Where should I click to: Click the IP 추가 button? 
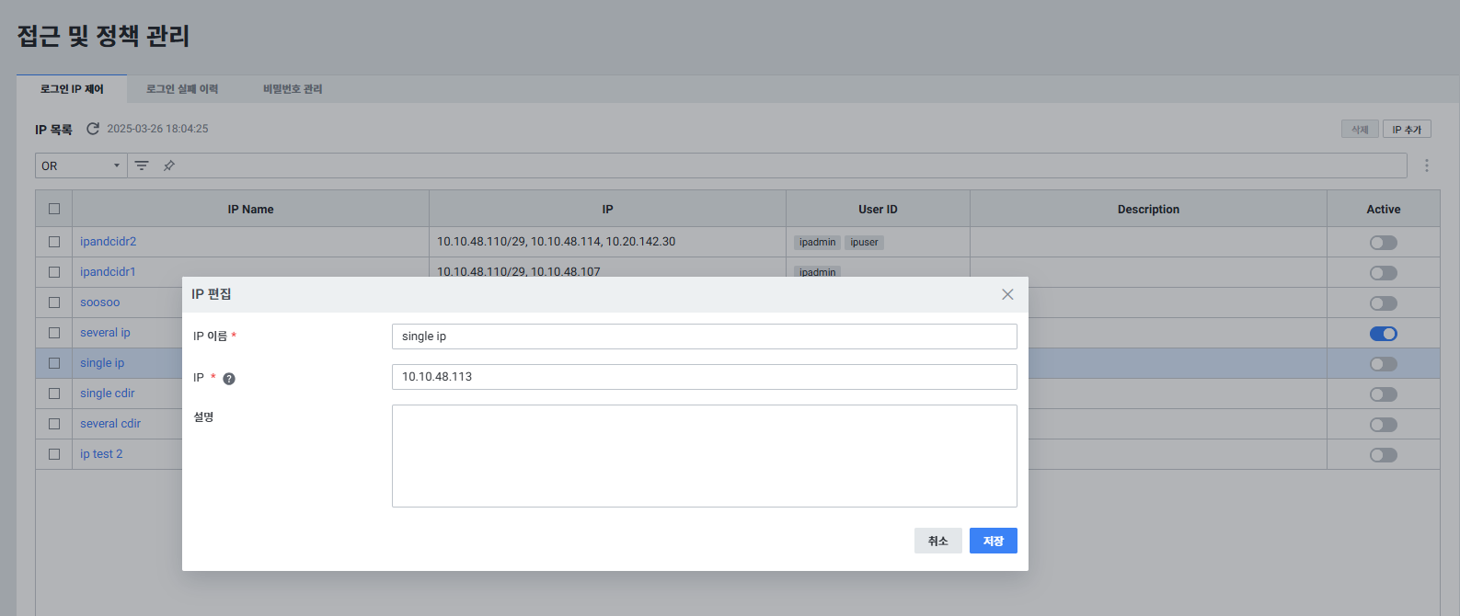pos(1406,130)
